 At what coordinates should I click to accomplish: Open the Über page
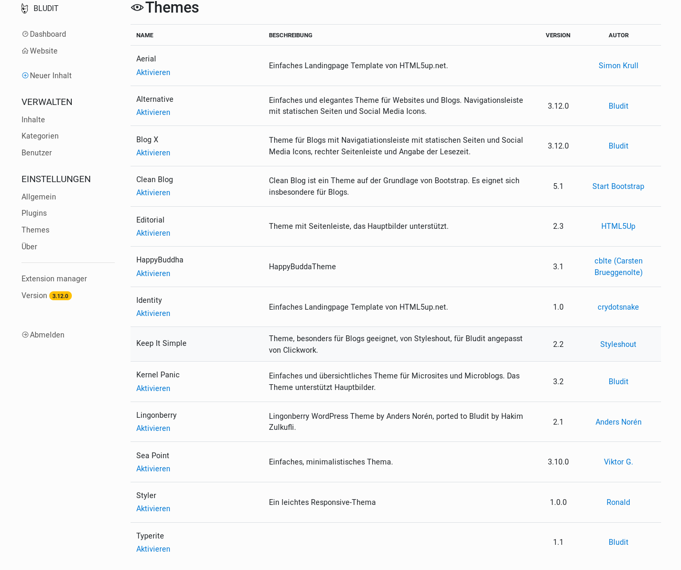click(x=29, y=247)
